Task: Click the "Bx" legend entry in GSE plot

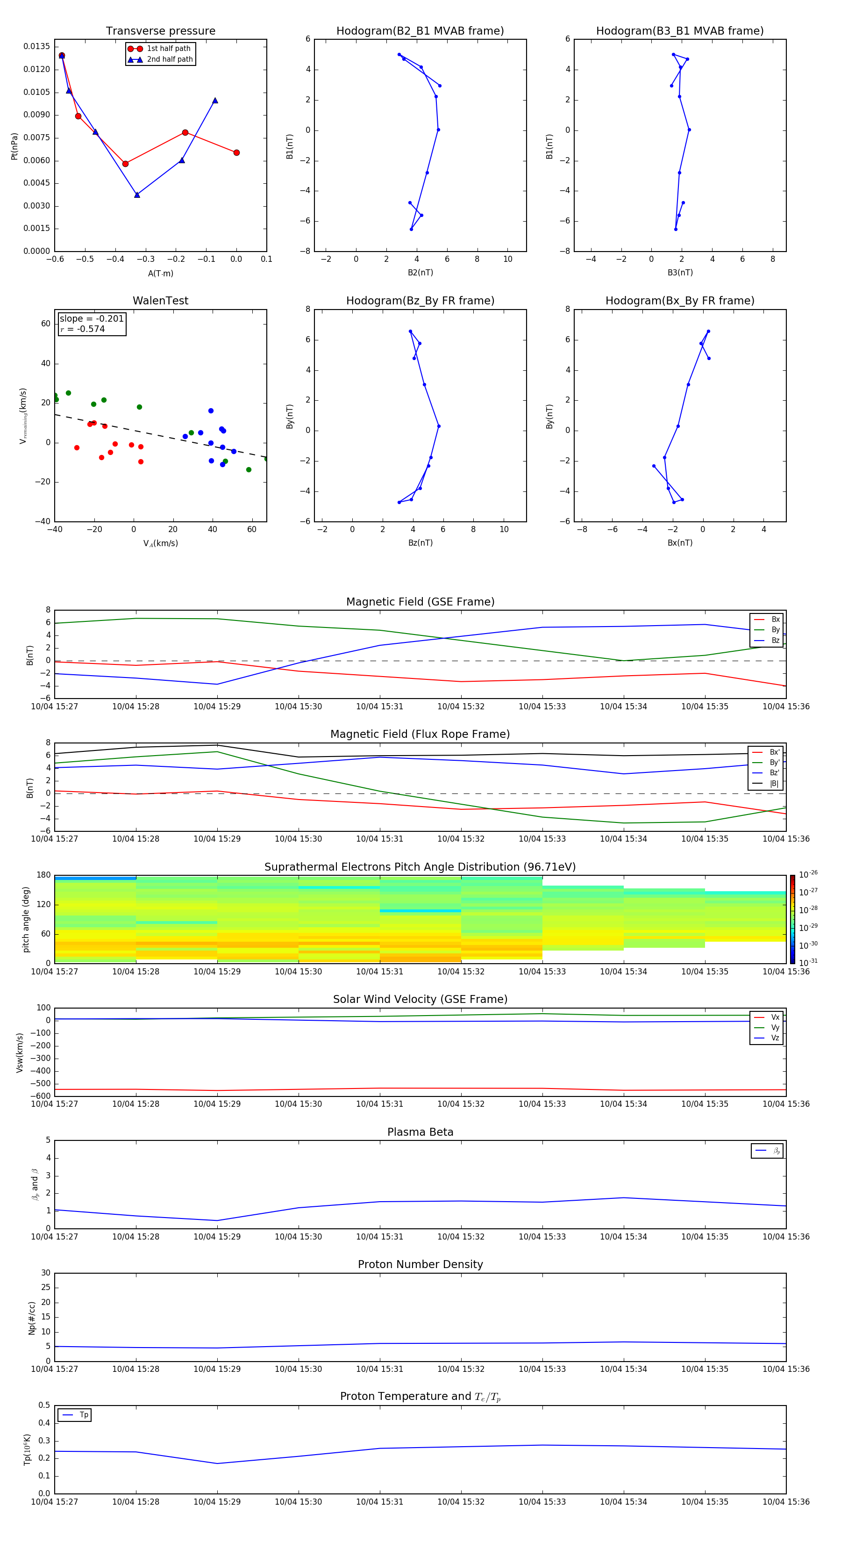Action: click(767, 620)
